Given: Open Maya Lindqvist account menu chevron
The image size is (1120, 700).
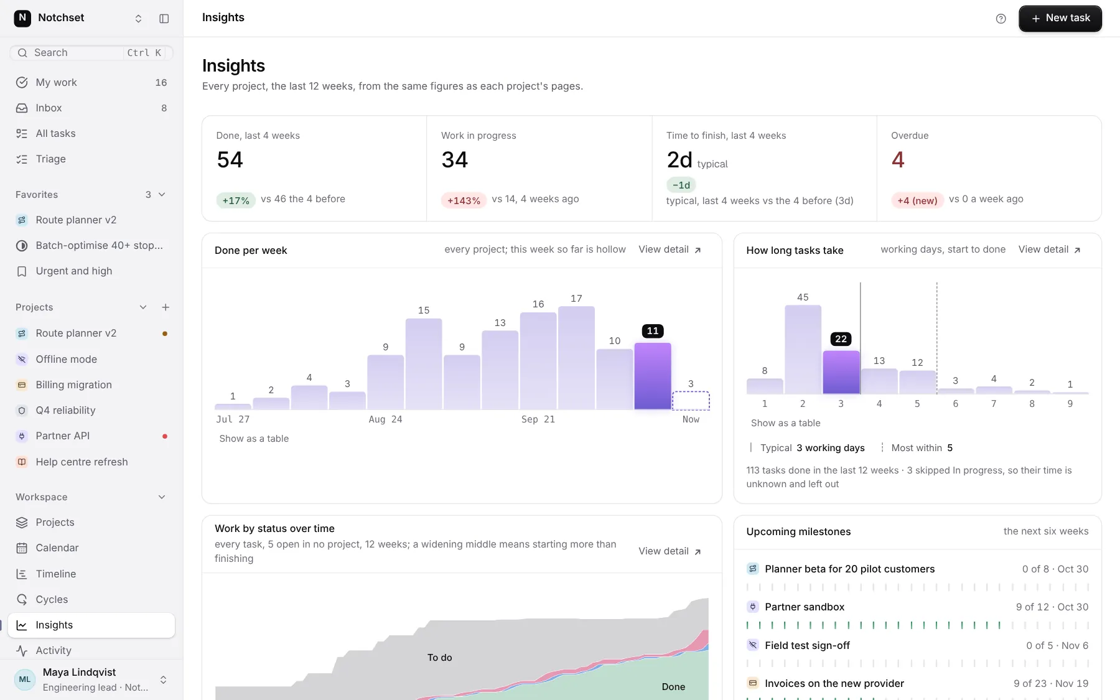Looking at the screenshot, I should click(x=164, y=679).
